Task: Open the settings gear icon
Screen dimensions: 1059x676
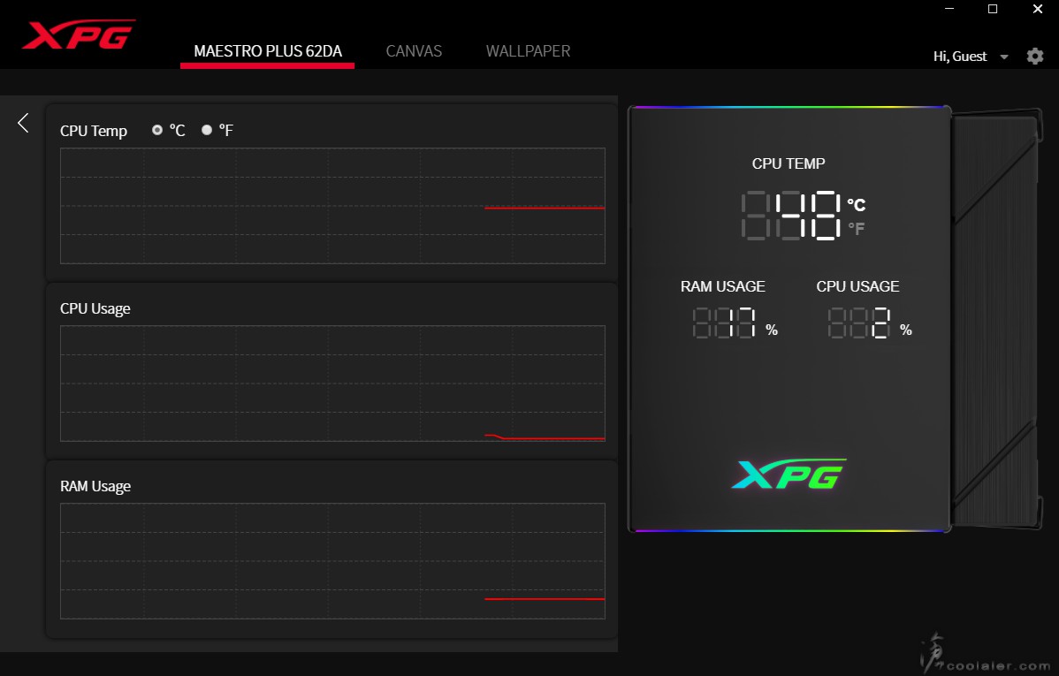Action: tap(1034, 56)
